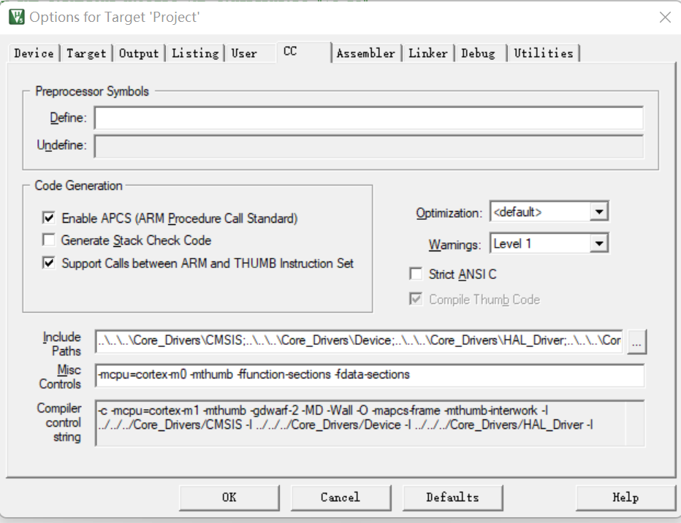The image size is (681, 523).
Task: Open the Warnings level dropdown
Action: pos(598,243)
